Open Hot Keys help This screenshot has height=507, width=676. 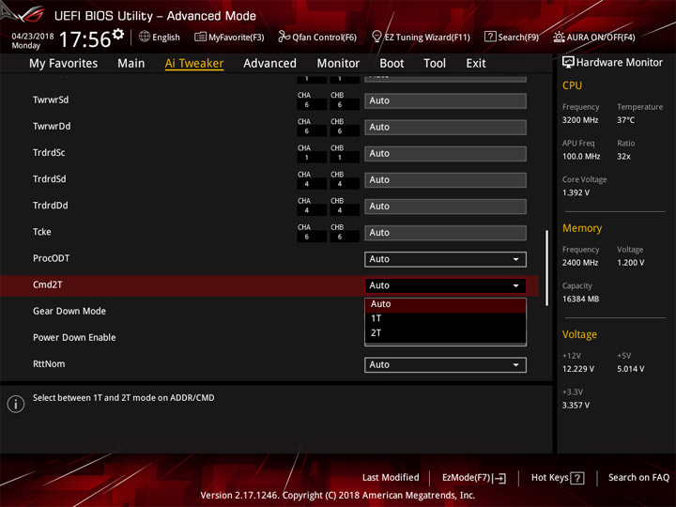point(558,478)
